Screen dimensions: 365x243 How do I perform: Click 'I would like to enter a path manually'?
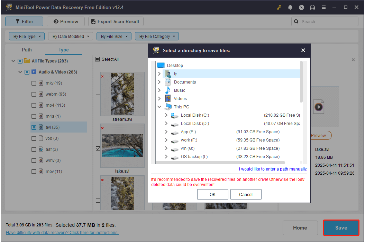coord(273,169)
